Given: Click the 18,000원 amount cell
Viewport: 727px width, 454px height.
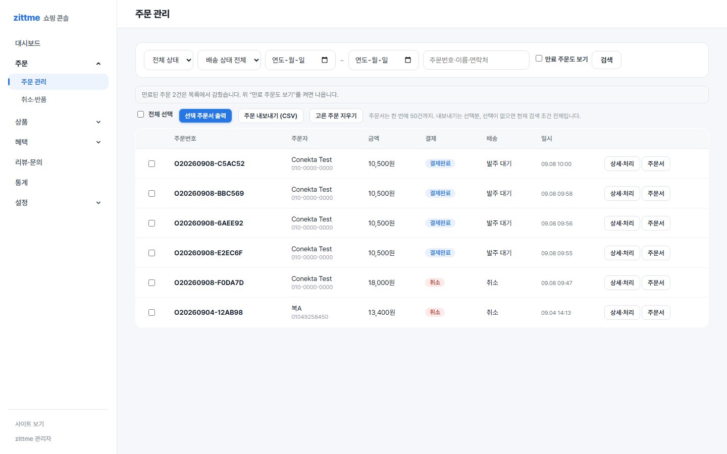Looking at the screenshot, I should pos(382,283).
